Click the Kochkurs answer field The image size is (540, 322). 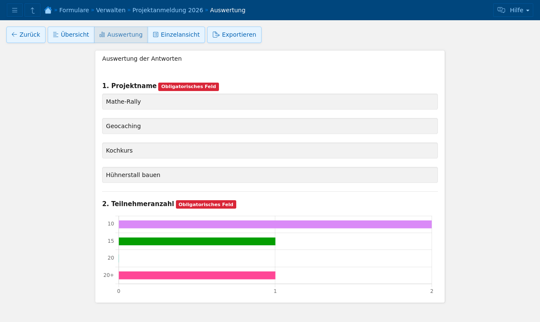(270, 150)
